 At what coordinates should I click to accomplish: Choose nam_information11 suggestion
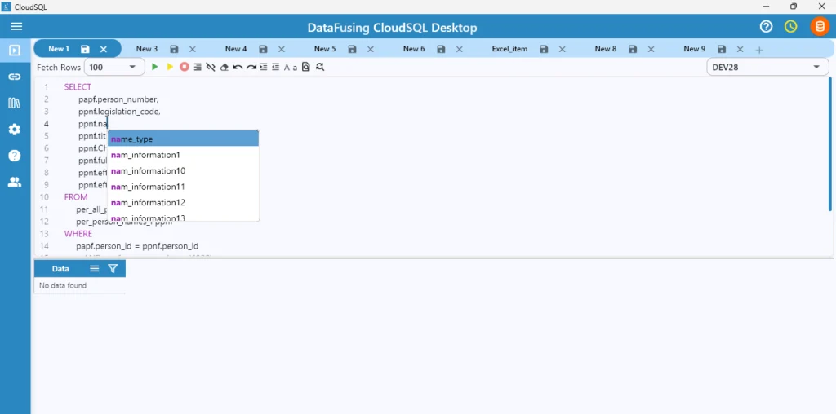tap(184, 187)
